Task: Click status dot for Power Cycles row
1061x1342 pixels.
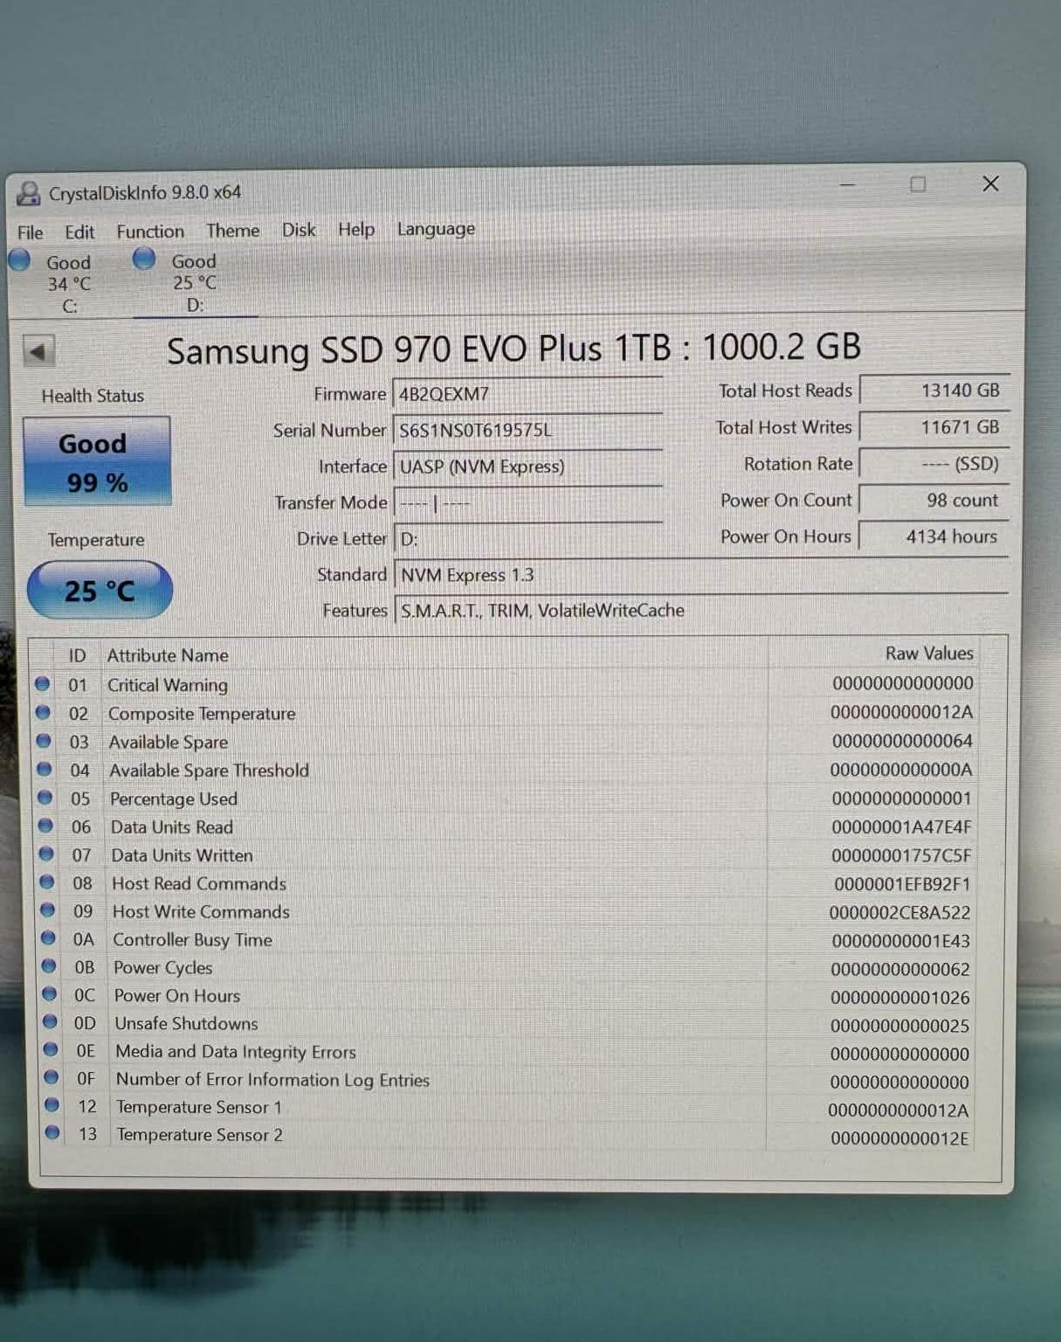Action: tap(49, 965)
